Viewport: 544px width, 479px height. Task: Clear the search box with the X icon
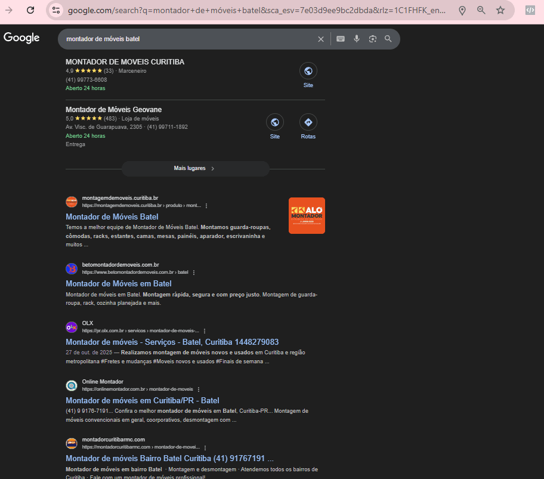pos(321,39)
